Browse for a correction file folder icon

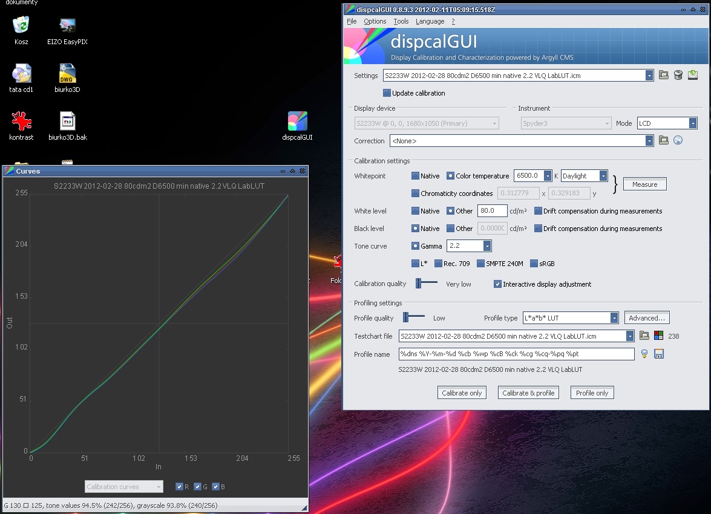click(663, 140)
